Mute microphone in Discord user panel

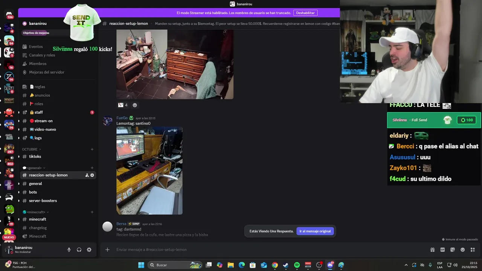click(69, 250)
